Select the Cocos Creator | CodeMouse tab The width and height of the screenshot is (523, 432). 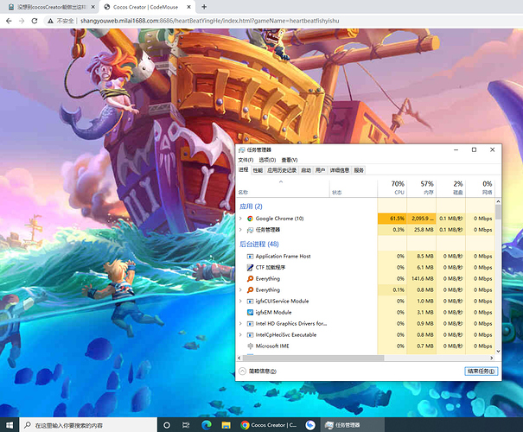(146, 7)
